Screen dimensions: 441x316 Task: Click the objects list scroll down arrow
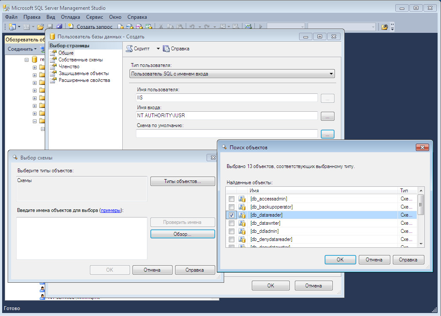[421, 244]
